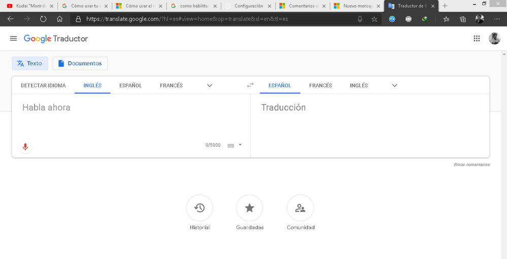Open the Google apps grid launcher
The width and height of the screenshot is (507, 259).
pyautogui.click(x=477, y=39)
